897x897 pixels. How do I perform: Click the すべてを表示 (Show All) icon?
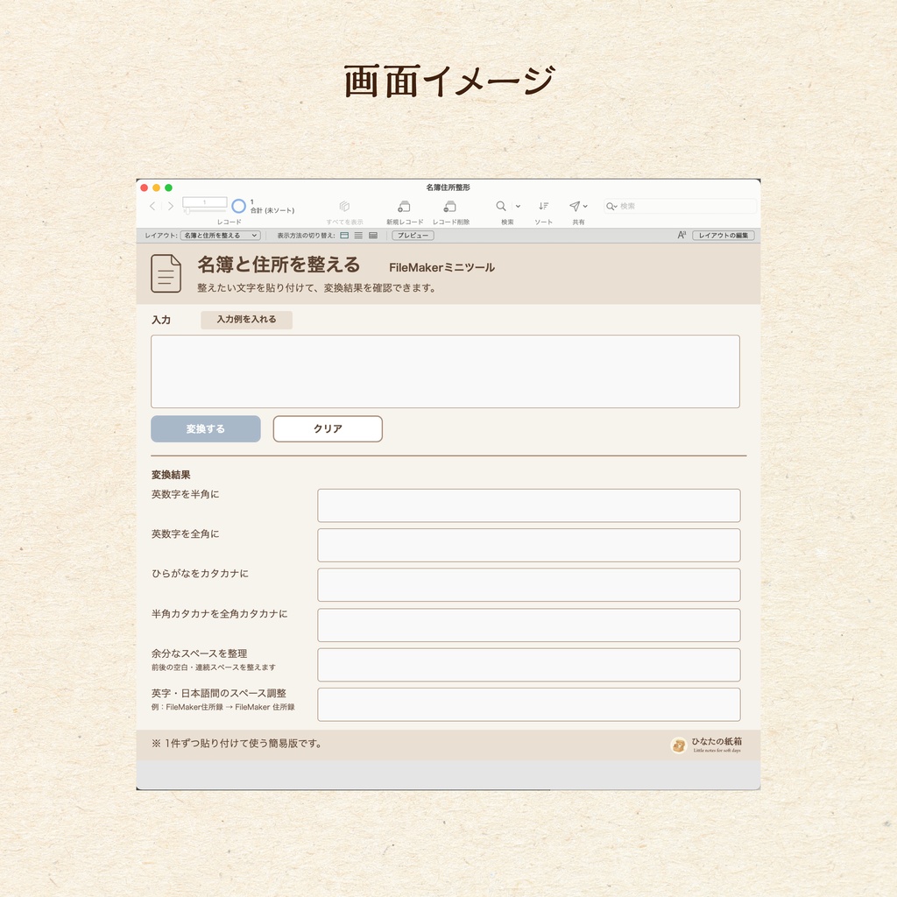click(x=344, y=206)
